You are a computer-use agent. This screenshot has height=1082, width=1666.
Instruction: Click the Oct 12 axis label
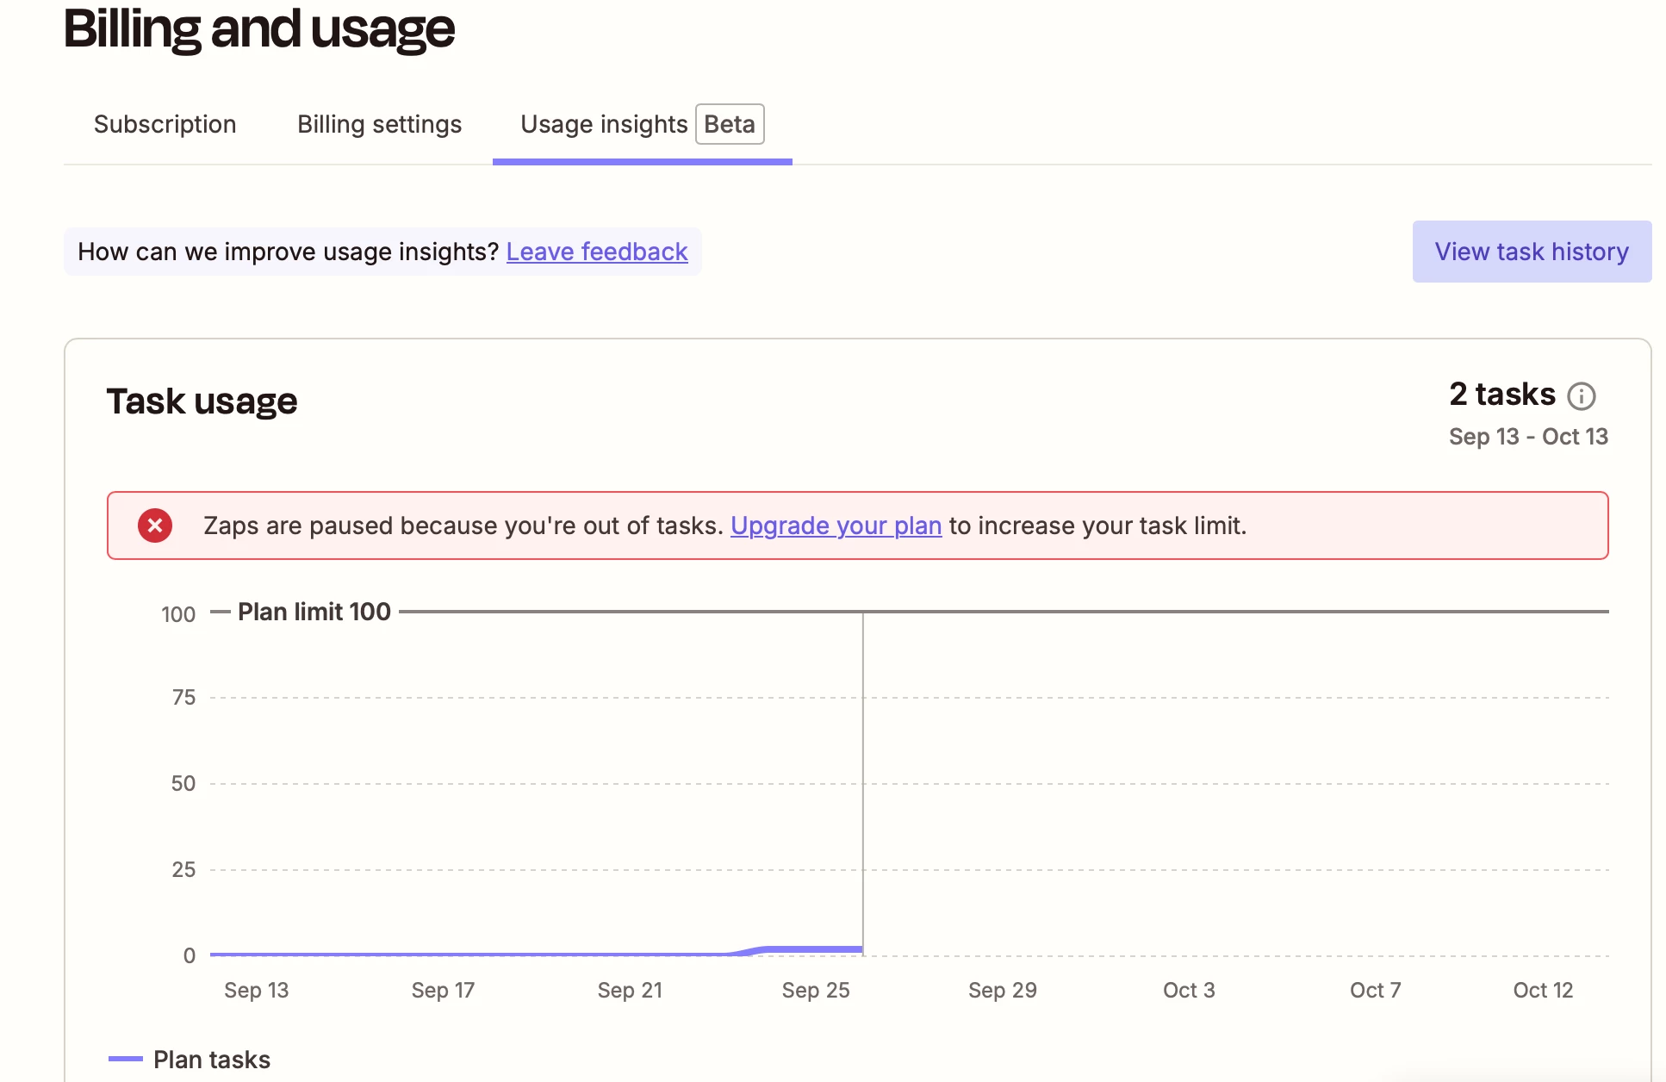click(1543, 991)
